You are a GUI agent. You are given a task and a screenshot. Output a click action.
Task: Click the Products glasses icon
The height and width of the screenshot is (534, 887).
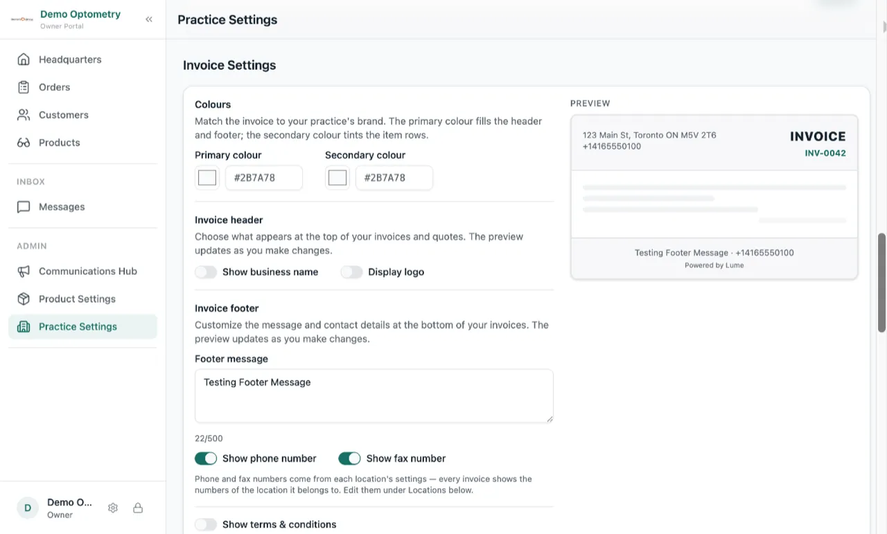24,143
